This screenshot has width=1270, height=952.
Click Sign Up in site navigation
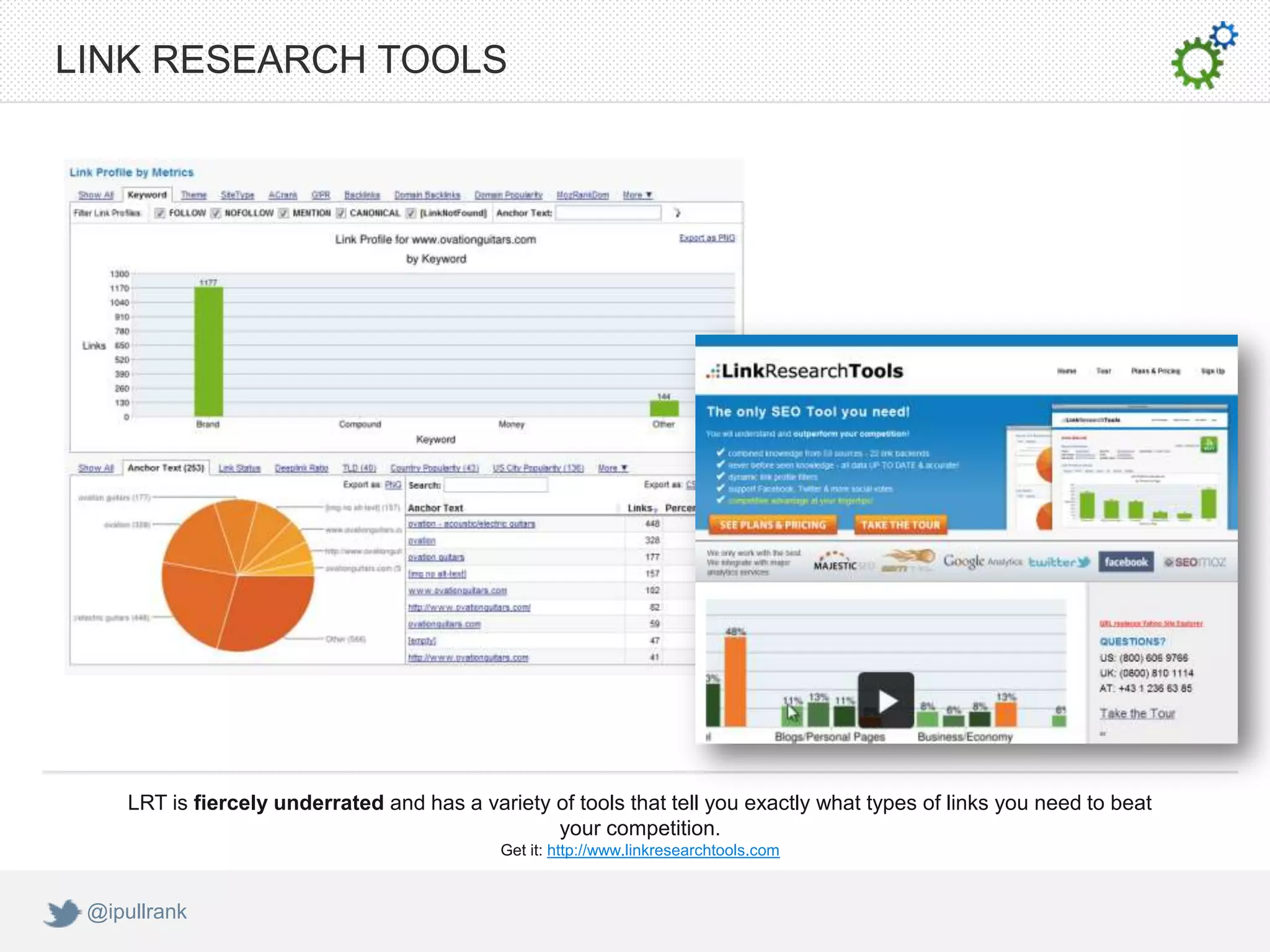click(1212, 371)
